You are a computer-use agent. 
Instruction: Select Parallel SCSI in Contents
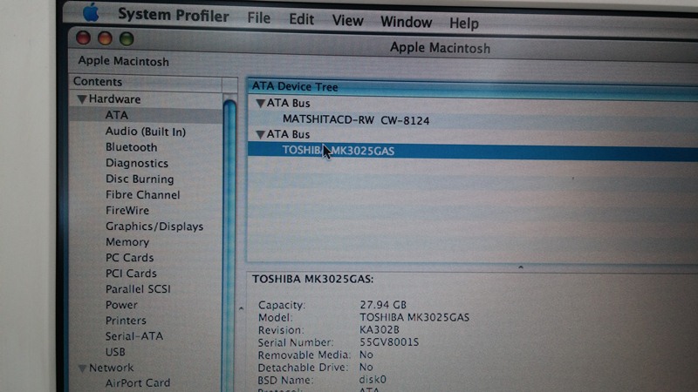point(138,289)
